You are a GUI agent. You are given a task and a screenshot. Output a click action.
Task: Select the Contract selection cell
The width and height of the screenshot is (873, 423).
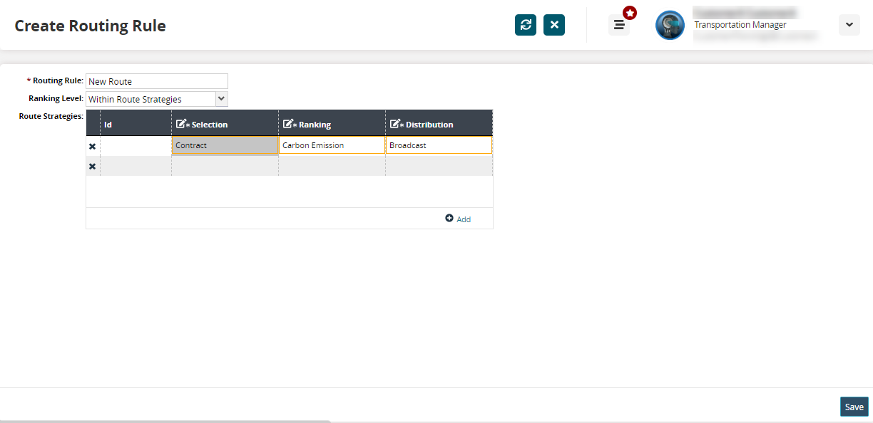pyautogui.click(x=225, y=145)
